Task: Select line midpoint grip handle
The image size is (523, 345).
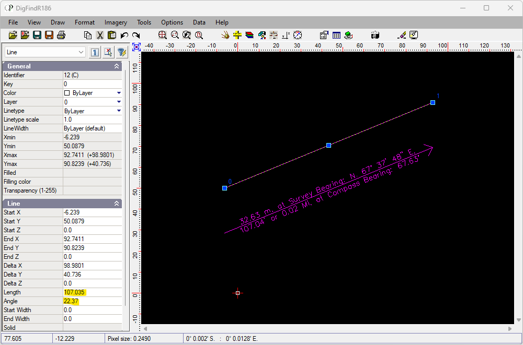Action: click(328, 145)
